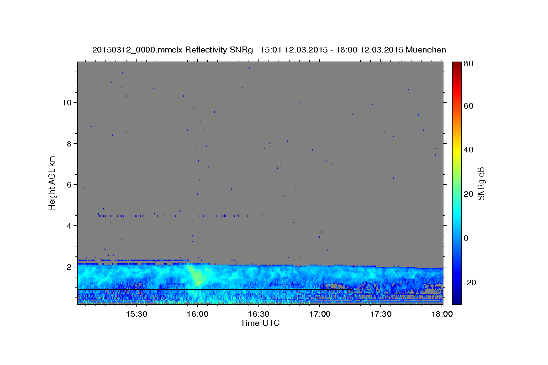Click the height tick label 10

(x=68, y=102)
